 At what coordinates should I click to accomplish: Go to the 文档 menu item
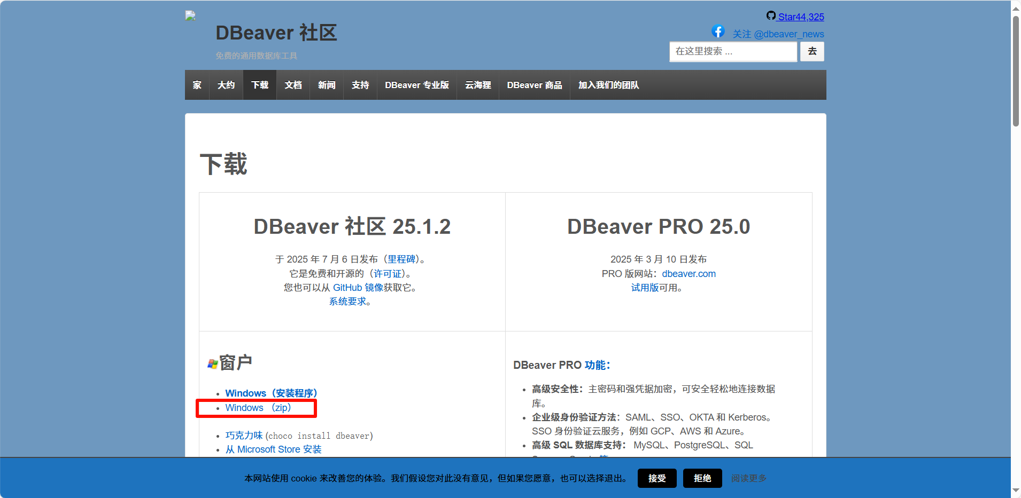coord(293,85)
